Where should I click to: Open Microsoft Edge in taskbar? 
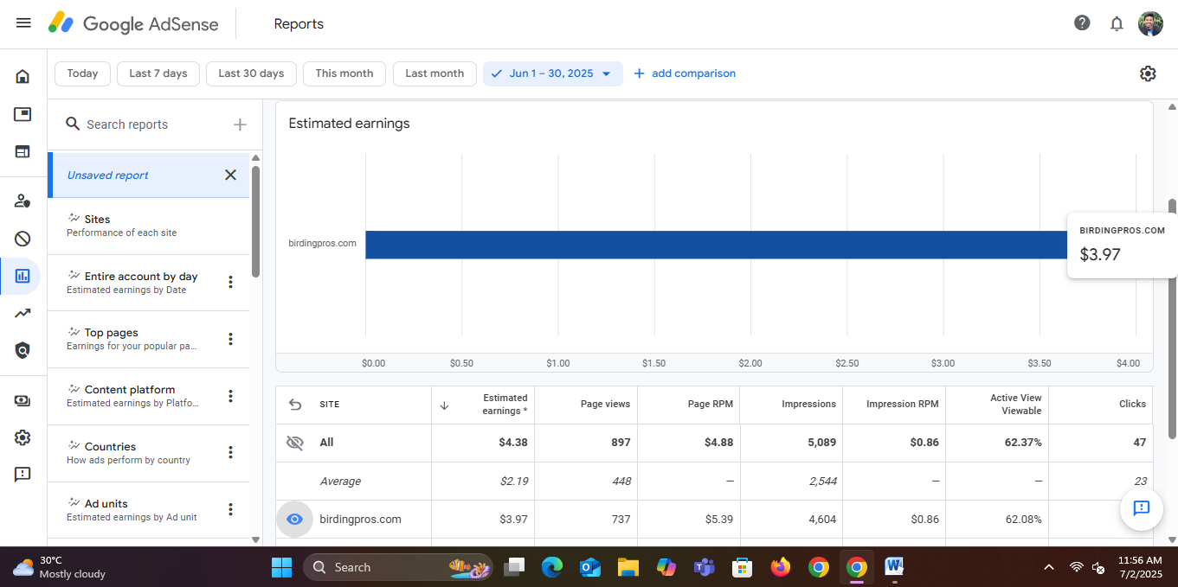coord(551,567)
